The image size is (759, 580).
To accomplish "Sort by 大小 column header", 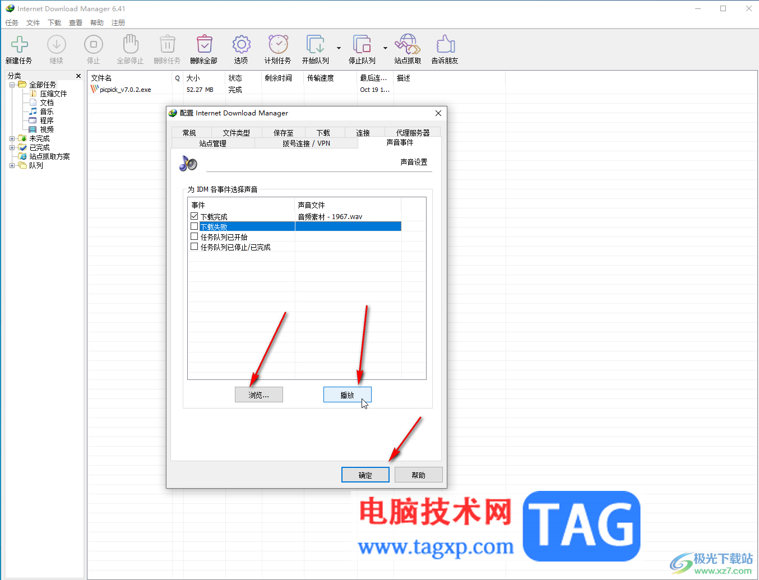I will (205, 78).
